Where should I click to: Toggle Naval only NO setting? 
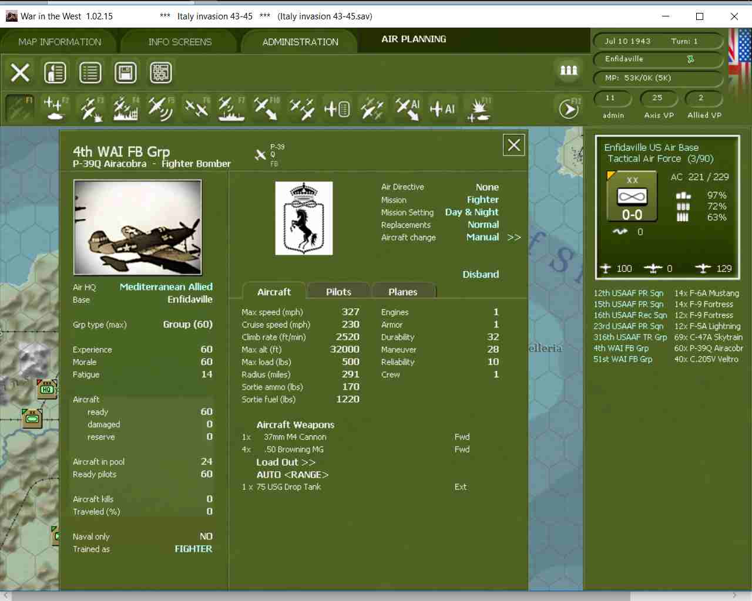click(x=206, y=536)
